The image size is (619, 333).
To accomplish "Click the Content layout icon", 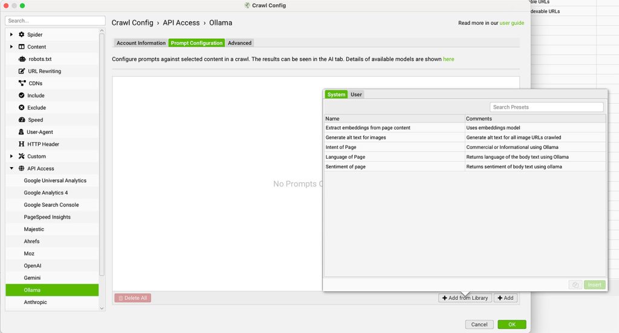I will coord(21,46).
